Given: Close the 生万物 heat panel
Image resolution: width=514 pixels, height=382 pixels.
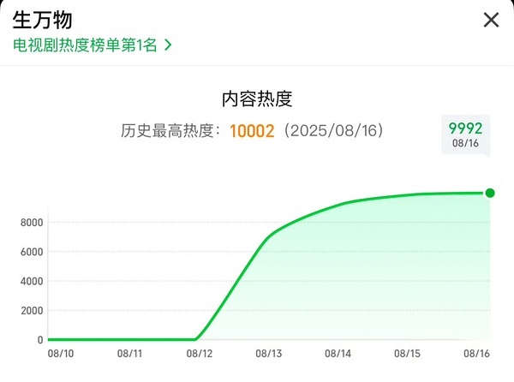Looking at the screenshot, I should 491,20.
